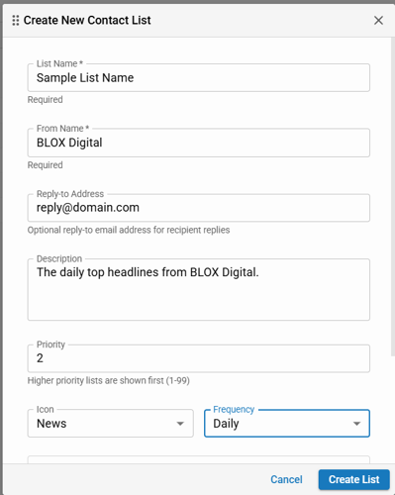This screenshot has height=495, width=395.
Task: Open the Frequency dropdown showing Daily
Action: click(287, 424)
